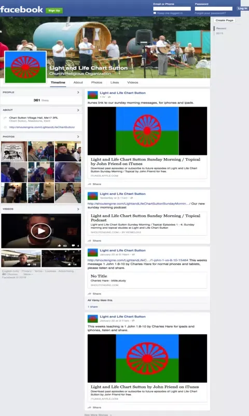Click the Ad Choices icon in the footer
Screen dimensions: 249x416
click(x=4, y=275)
